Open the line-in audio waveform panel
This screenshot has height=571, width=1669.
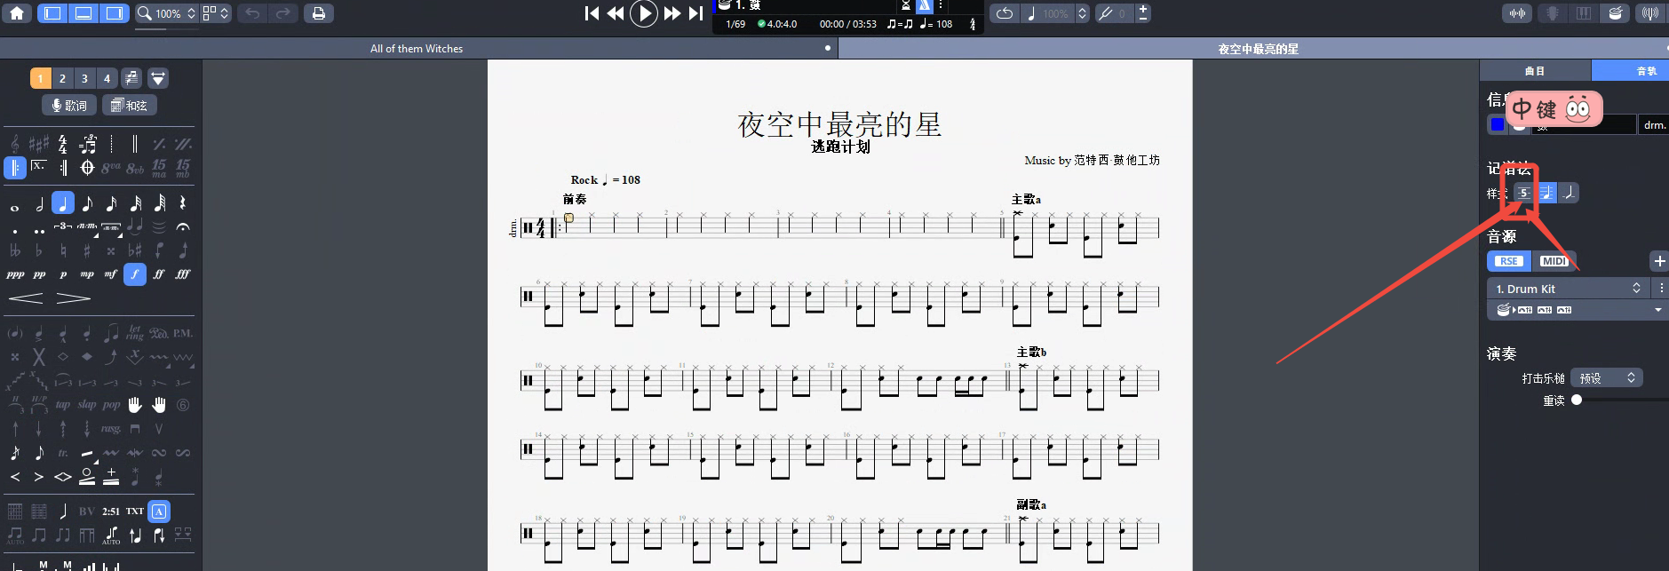(1518, 13)
